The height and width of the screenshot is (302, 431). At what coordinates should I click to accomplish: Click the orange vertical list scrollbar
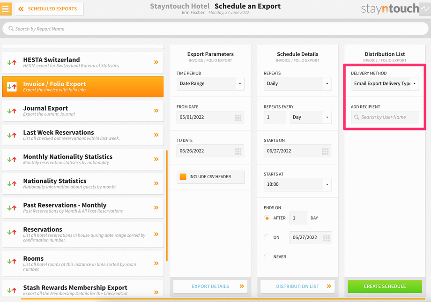(167, 206)
